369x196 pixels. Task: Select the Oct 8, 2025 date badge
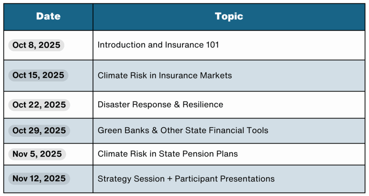pyautogui.click(x=36, y=45)
